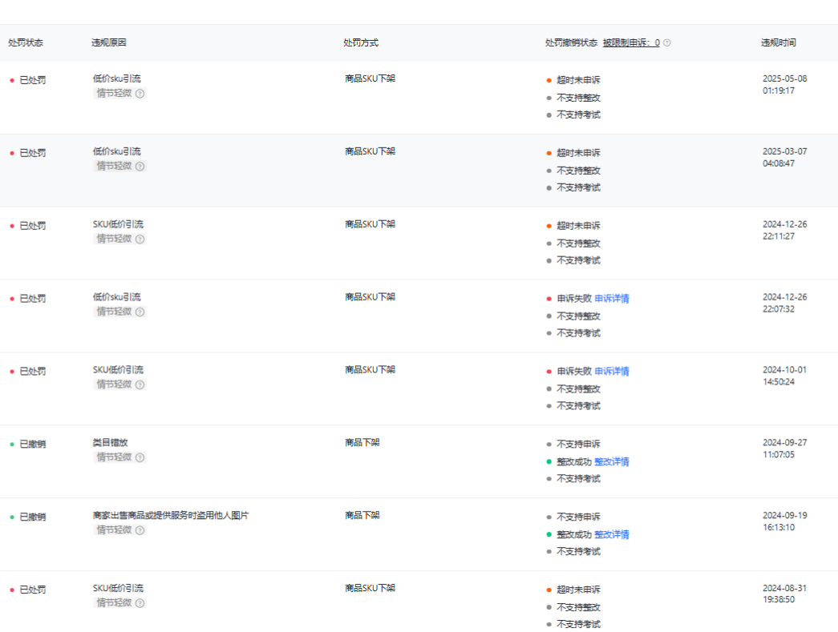Open 情节轻微 help icon for 22:11:27 violation

(140, 240)
